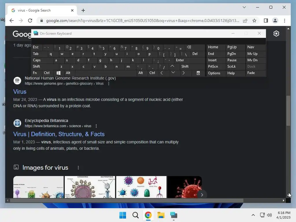Click scroll-right arrow of horizontal scrollbar
The height and width of the screenshot is (222, 296).
pos(283,201)
